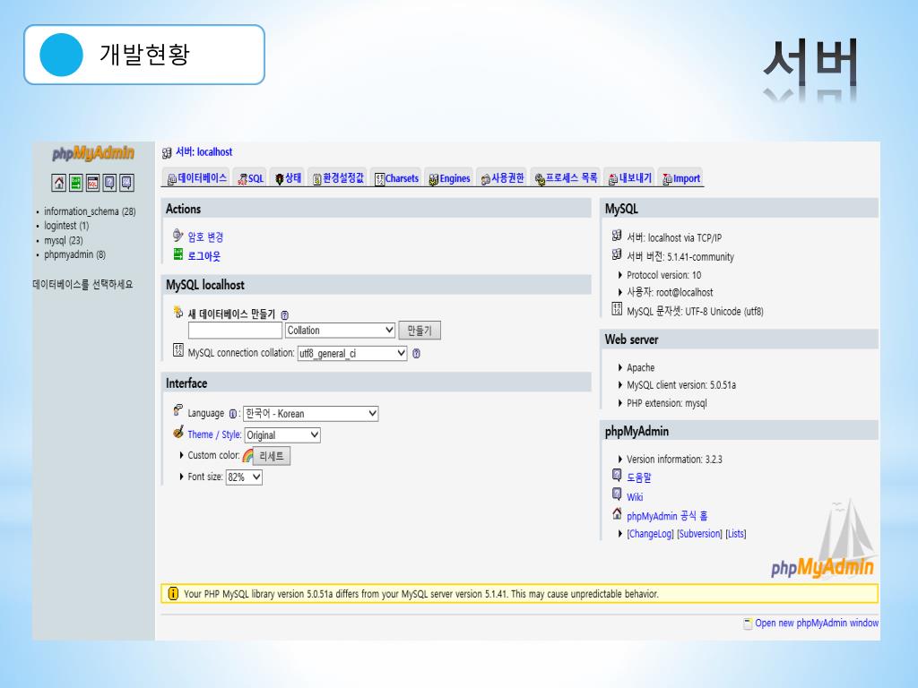Click the new database name input field
The width and height of the screenshot is (918, 688).
tap(235, 330)
